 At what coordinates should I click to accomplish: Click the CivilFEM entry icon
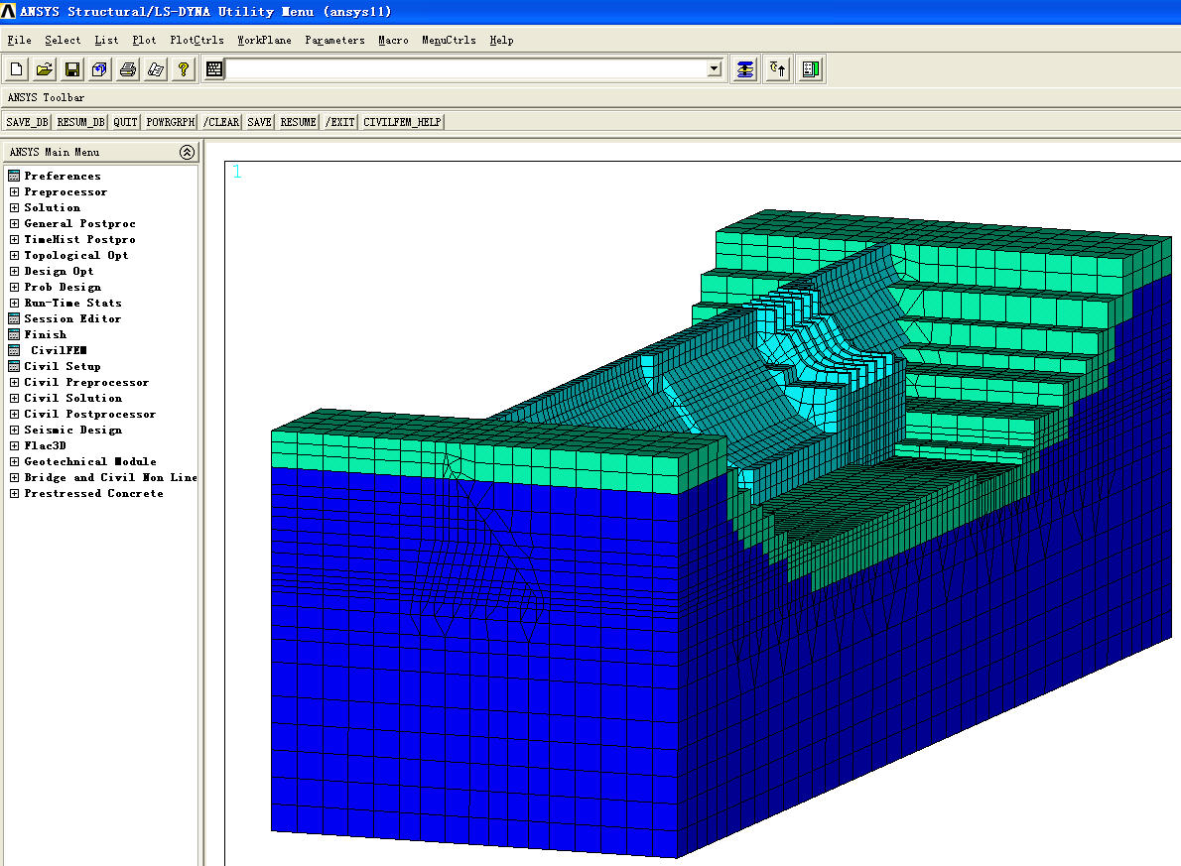[14, 351]
